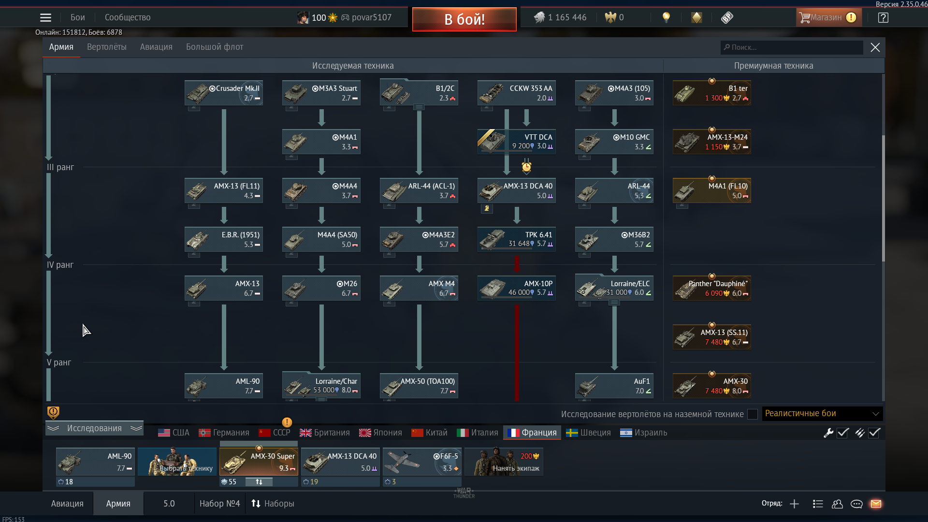
Task: Select ARL-44 (ACL-1) vehicle card
Action: click(419, 190)
